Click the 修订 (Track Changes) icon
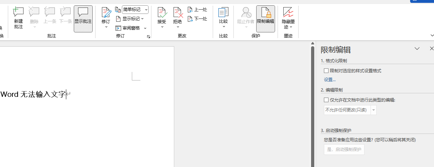Image resolution: width=434 pixels, height=167 pixels. coord(106,13)
